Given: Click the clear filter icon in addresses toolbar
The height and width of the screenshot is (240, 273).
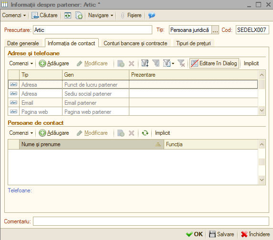Looking at the screenshot, I should tap(181, 63).
